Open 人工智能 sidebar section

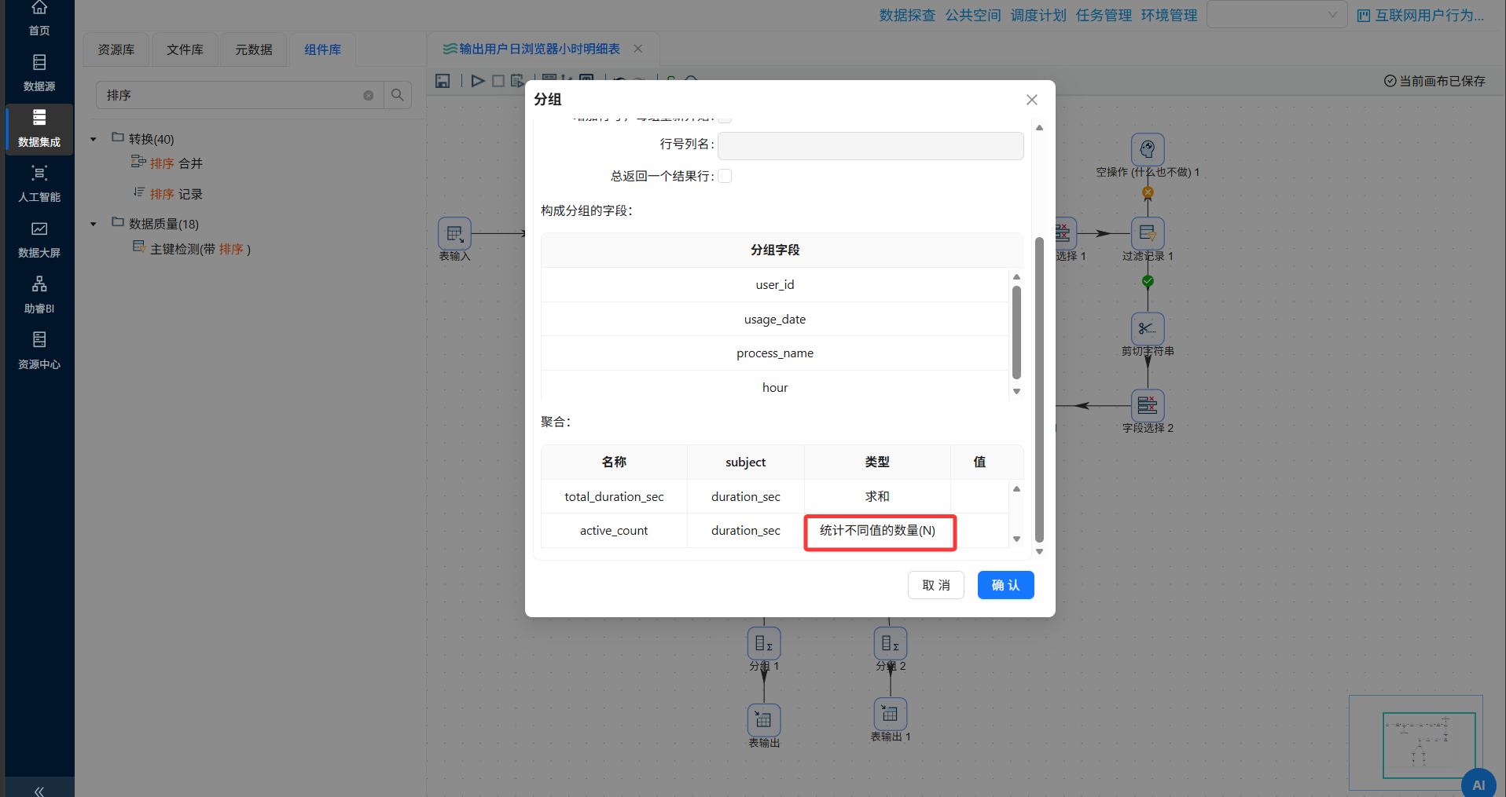coord(39,184)
